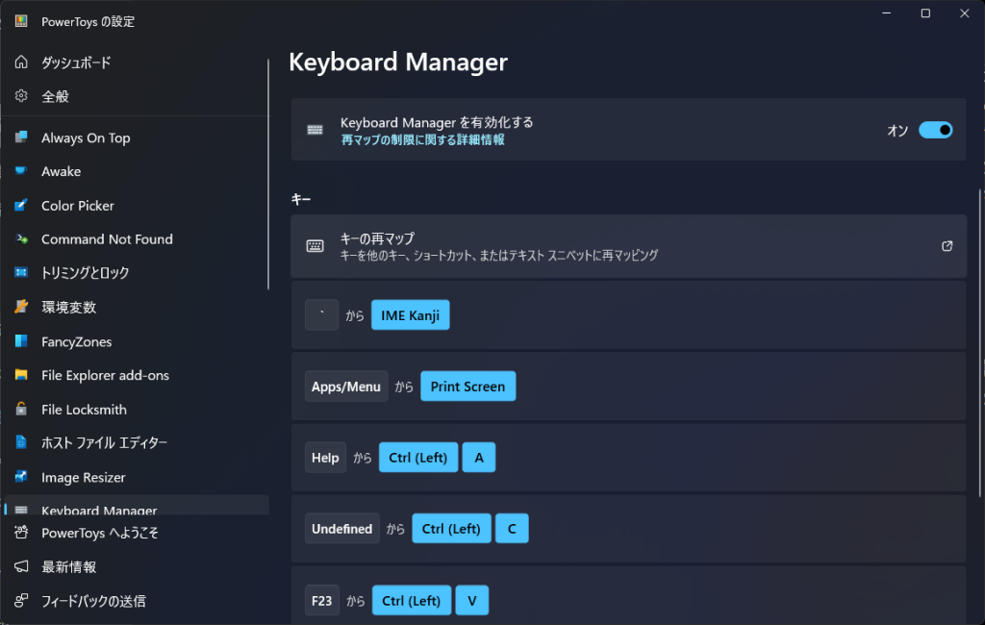The width and height of the screenshot is (985, 625).
Task: Select File Locksmith in sidebar
Action: 137,409
